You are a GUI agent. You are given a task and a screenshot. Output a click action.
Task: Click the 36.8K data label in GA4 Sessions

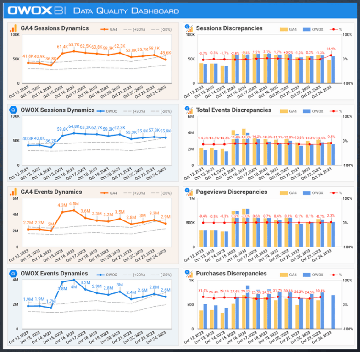coord(51,59)
